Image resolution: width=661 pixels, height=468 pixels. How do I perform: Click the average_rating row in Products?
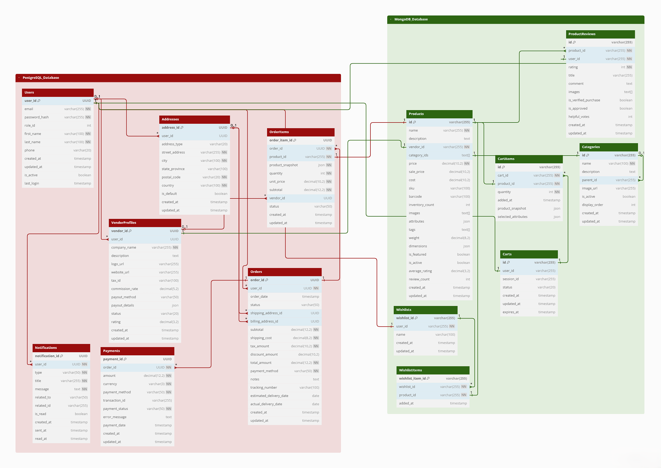(439, 271)
